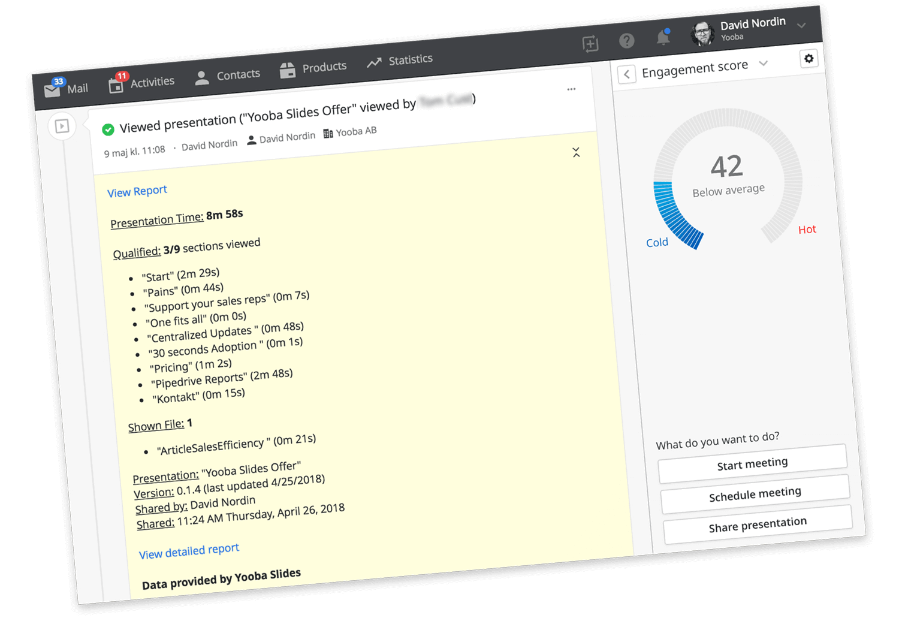This screenshot has width=899, height=627.
Task: Click the Cold gauge label
Action: pos(657,242)
